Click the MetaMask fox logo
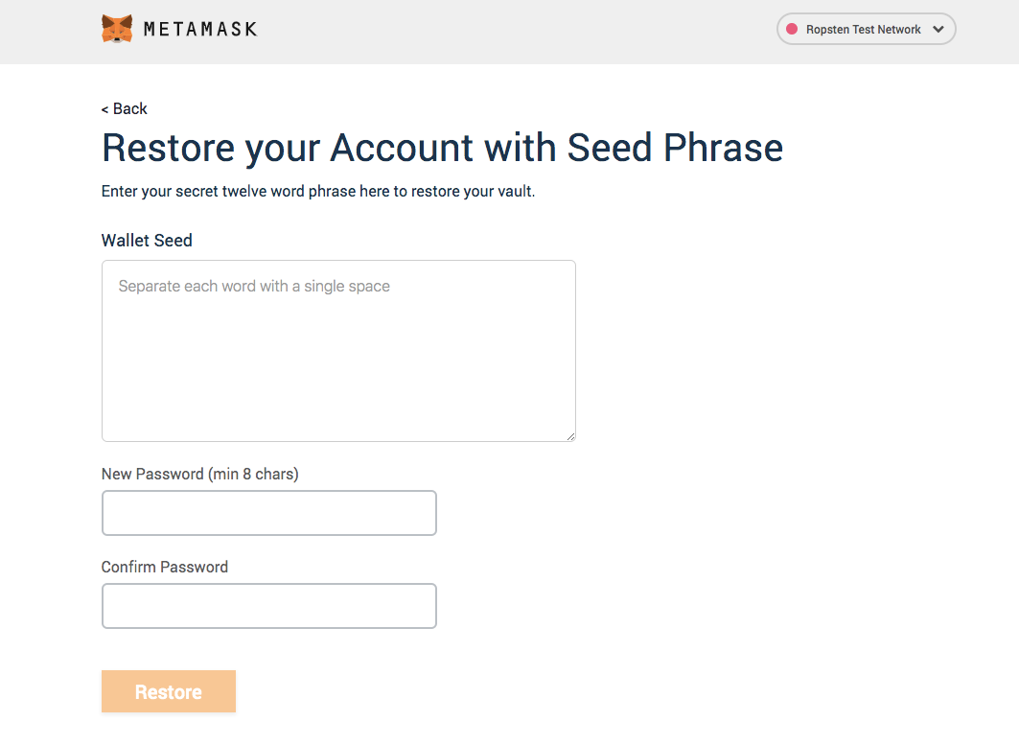 (x=117, y=29)
